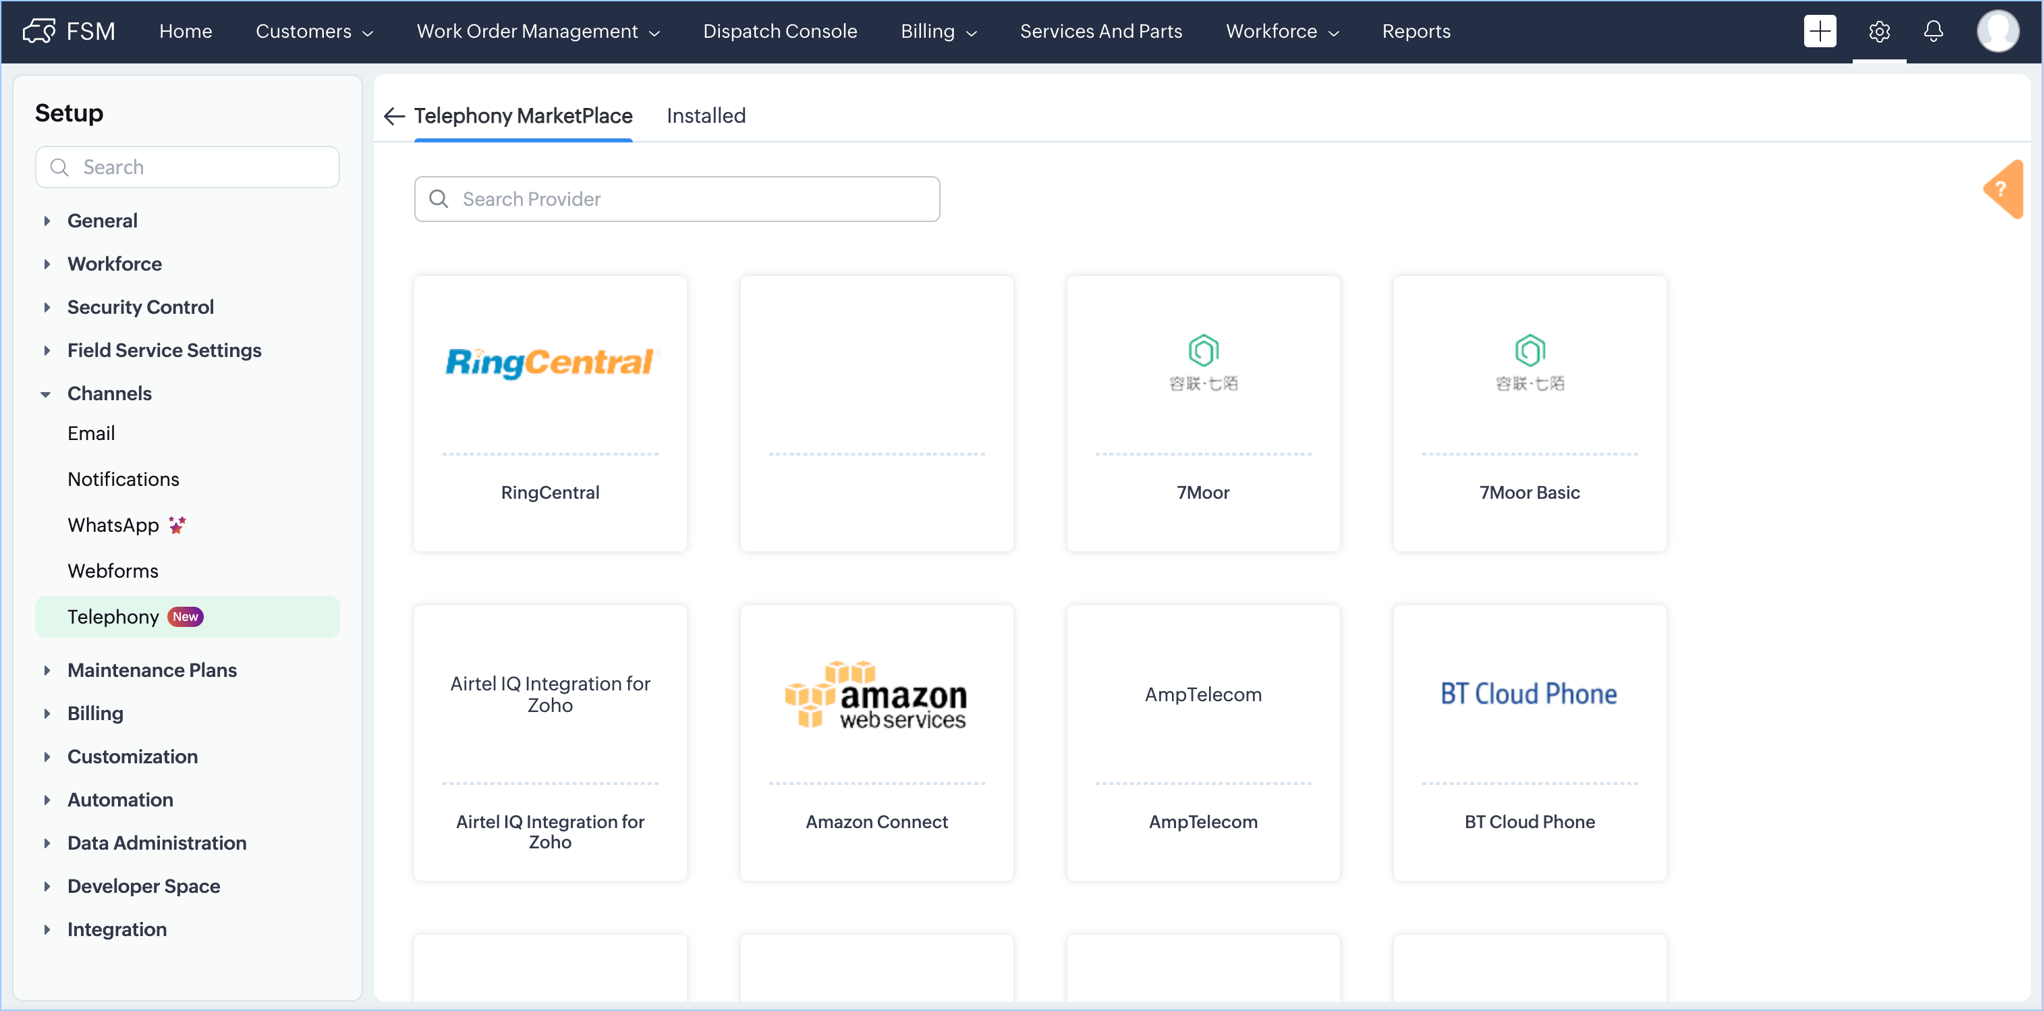
Task: Open the Customers menu dropdown
Action: click(x=313, y=31)
